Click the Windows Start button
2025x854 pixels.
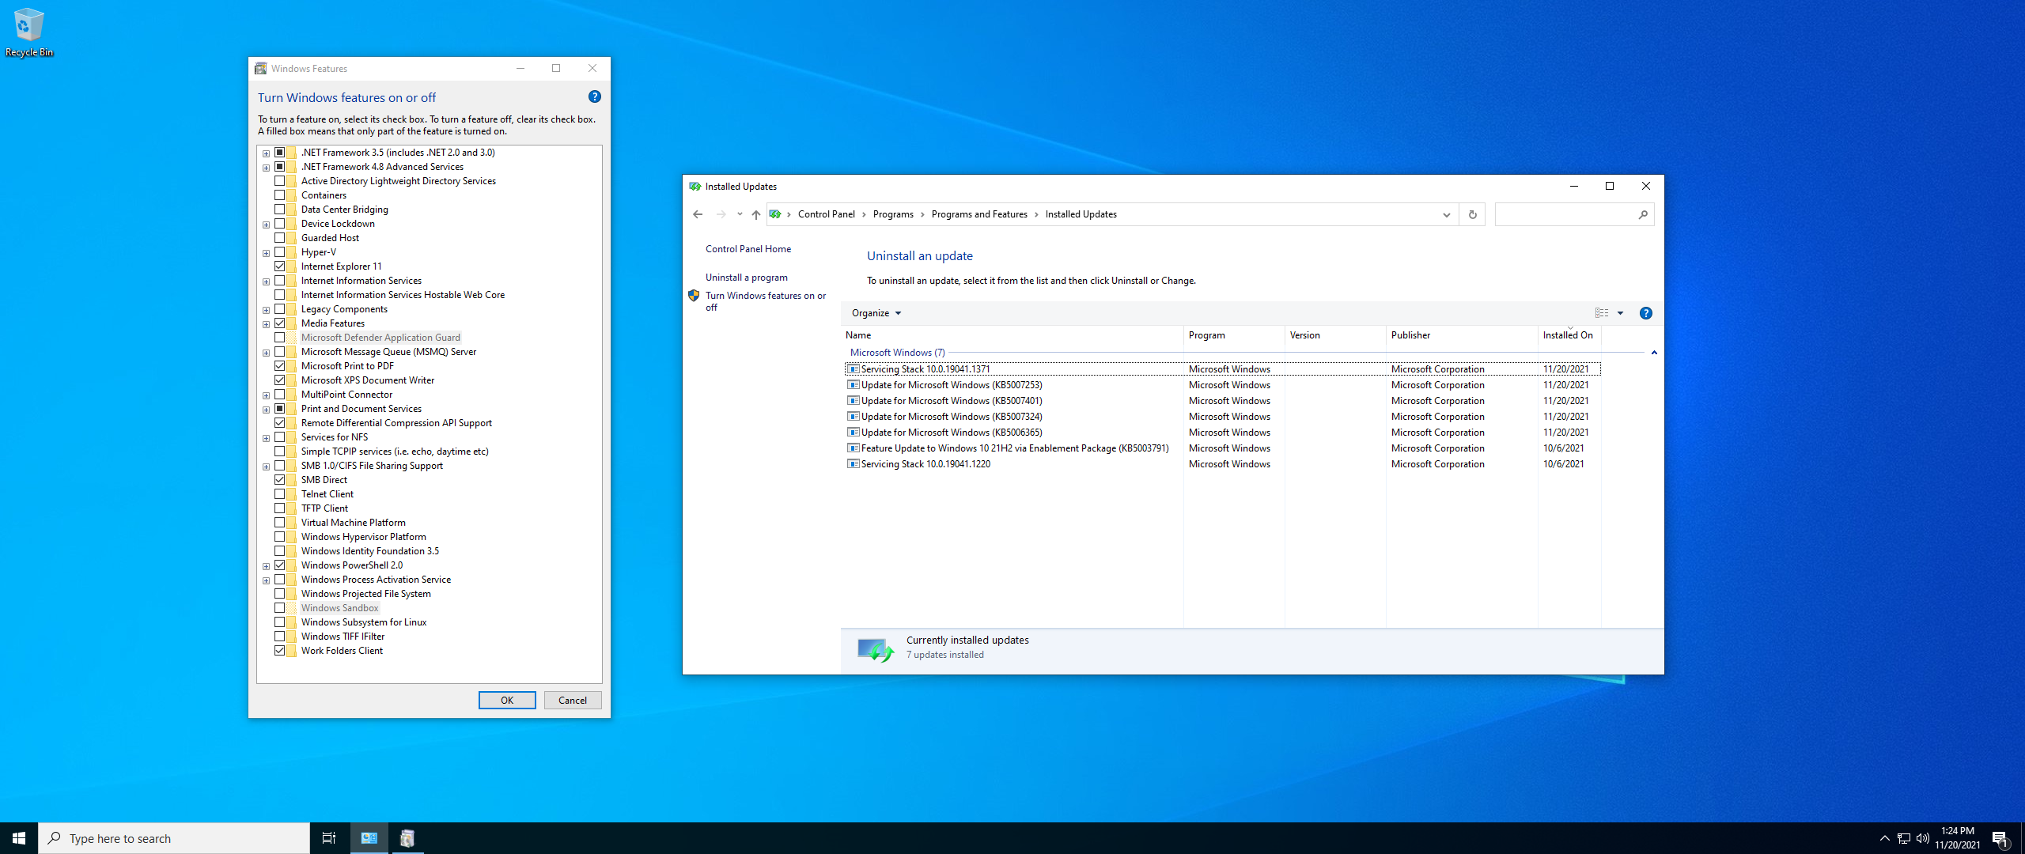(x=19, y=838)
